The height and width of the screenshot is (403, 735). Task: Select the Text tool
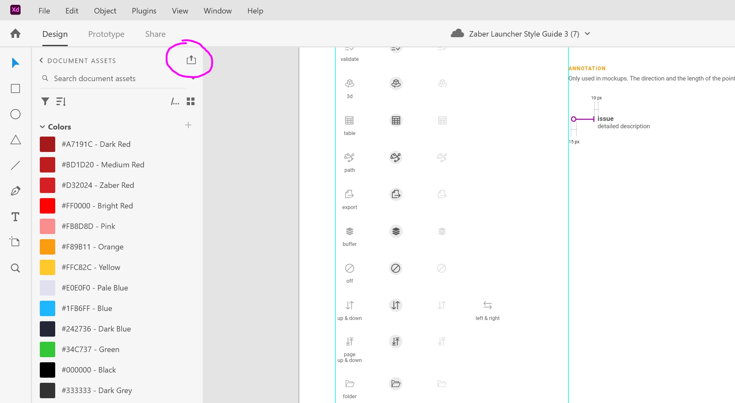15,217
